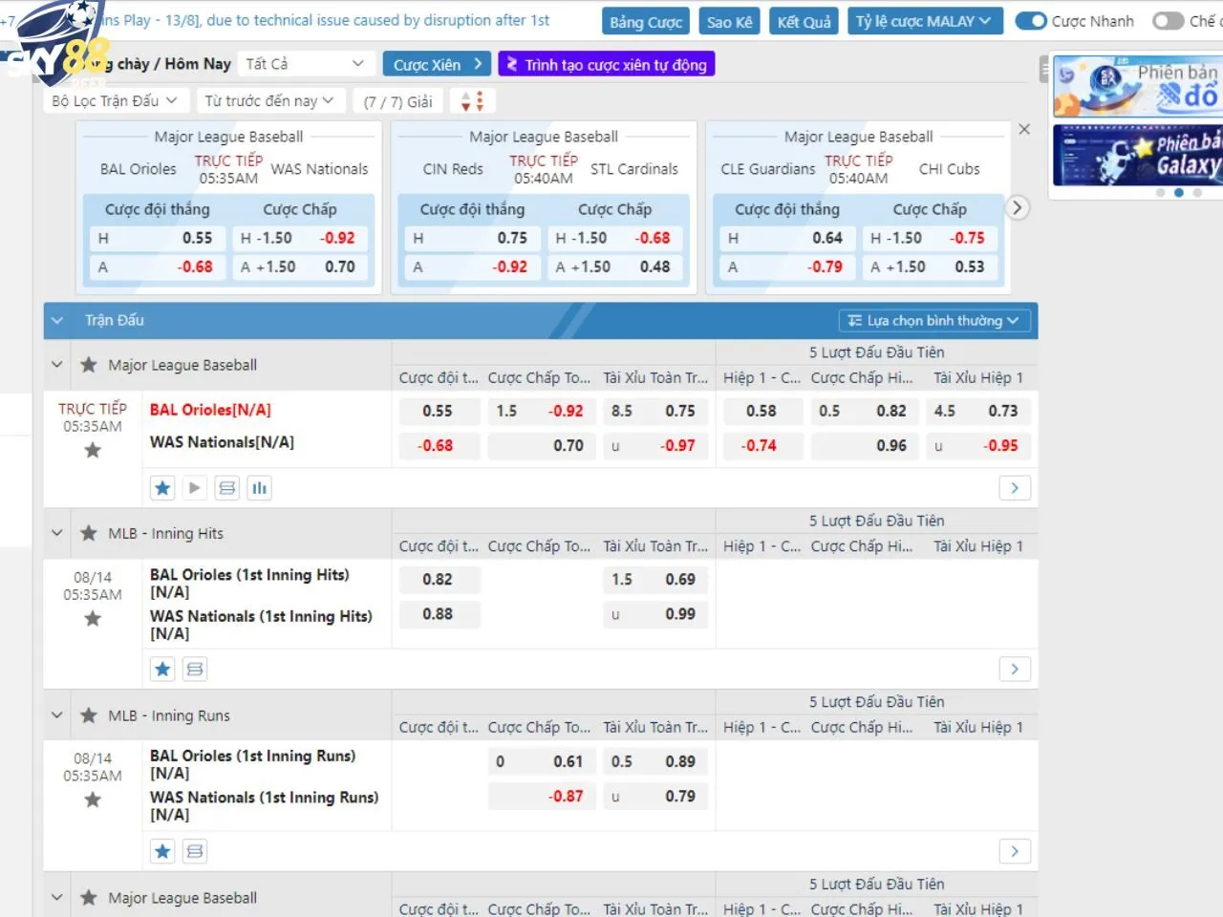
Task: Favorite the MLB - Inning Runs league star
Action: pyautogui.click(x=89, y=714)
